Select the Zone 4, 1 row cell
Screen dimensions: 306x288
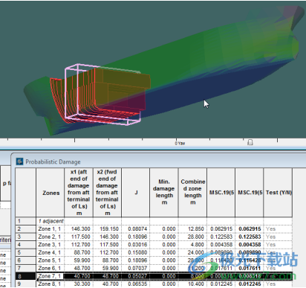51,252
